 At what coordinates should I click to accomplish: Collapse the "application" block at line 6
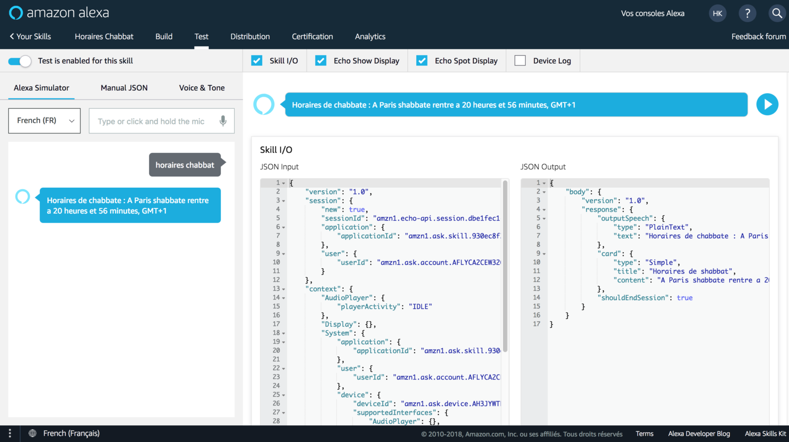tap(284, 228)
